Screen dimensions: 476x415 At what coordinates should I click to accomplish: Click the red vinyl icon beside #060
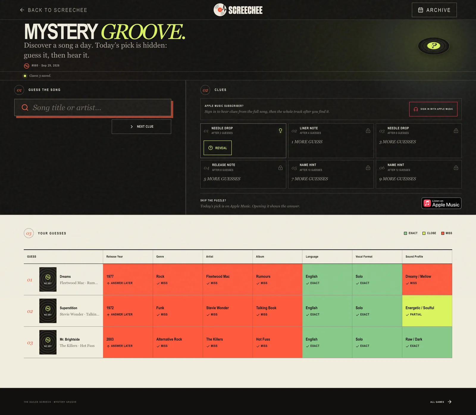[26, 66]
